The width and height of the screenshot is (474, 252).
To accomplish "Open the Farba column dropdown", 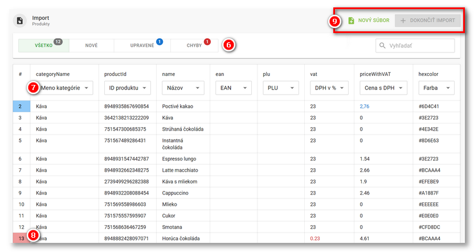I will coord(436,88).
